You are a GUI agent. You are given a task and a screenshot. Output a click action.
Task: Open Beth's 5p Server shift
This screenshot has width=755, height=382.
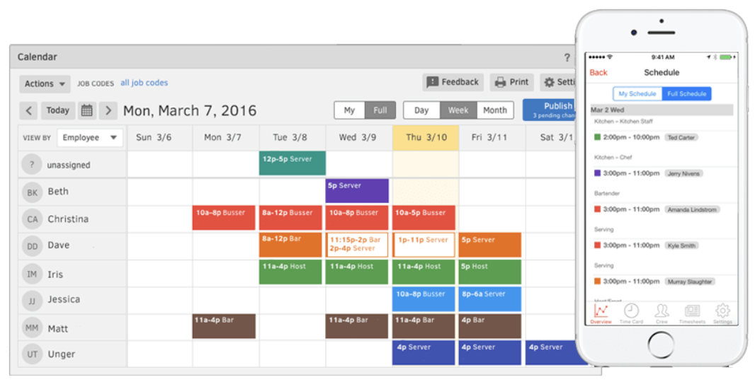pyautogui.click(x=357, y=191)
